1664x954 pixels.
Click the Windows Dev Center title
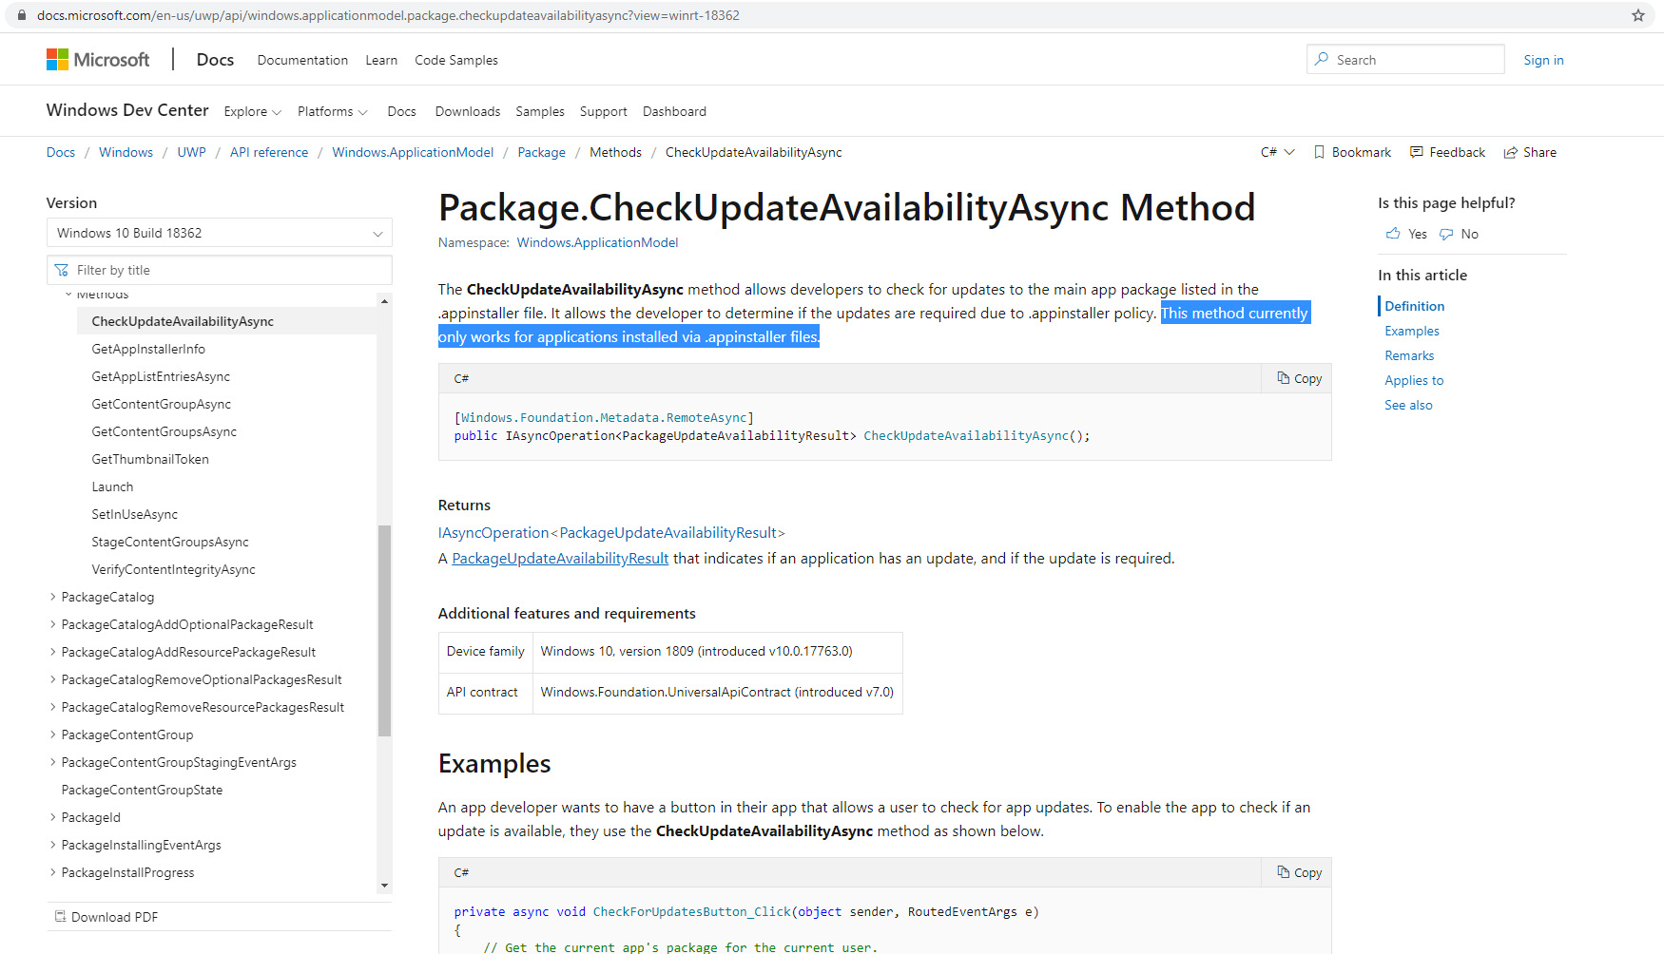(127, 110)
